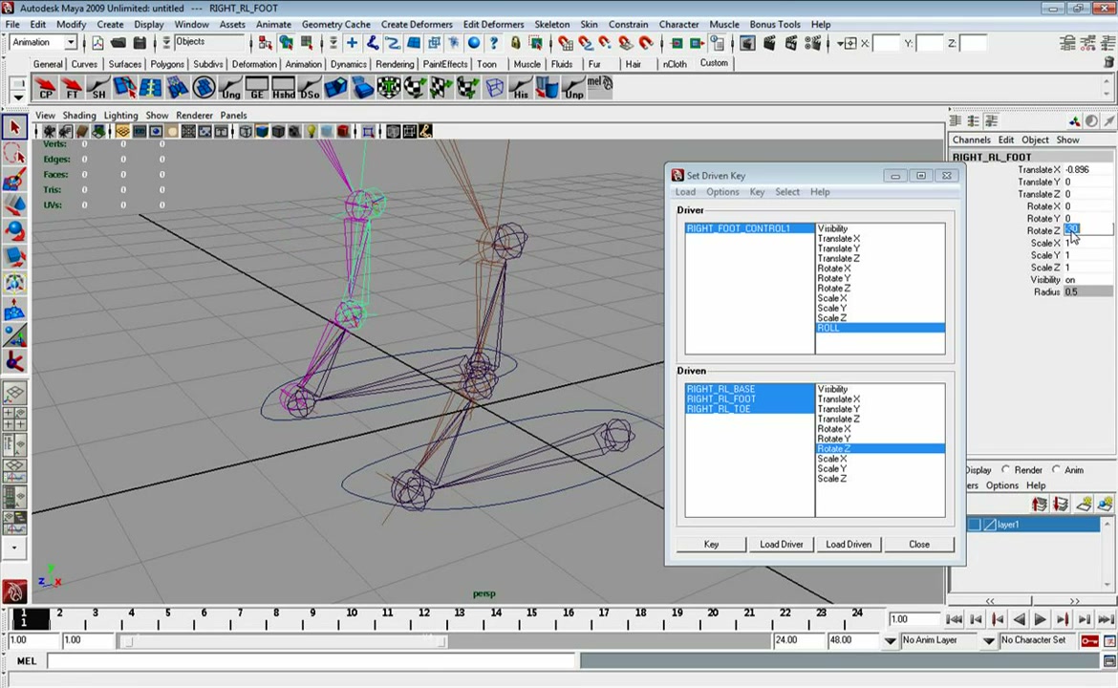Toggle layer1 visibility box
This screenshot has height=688, width=1118.
click(x=974, y=525)
